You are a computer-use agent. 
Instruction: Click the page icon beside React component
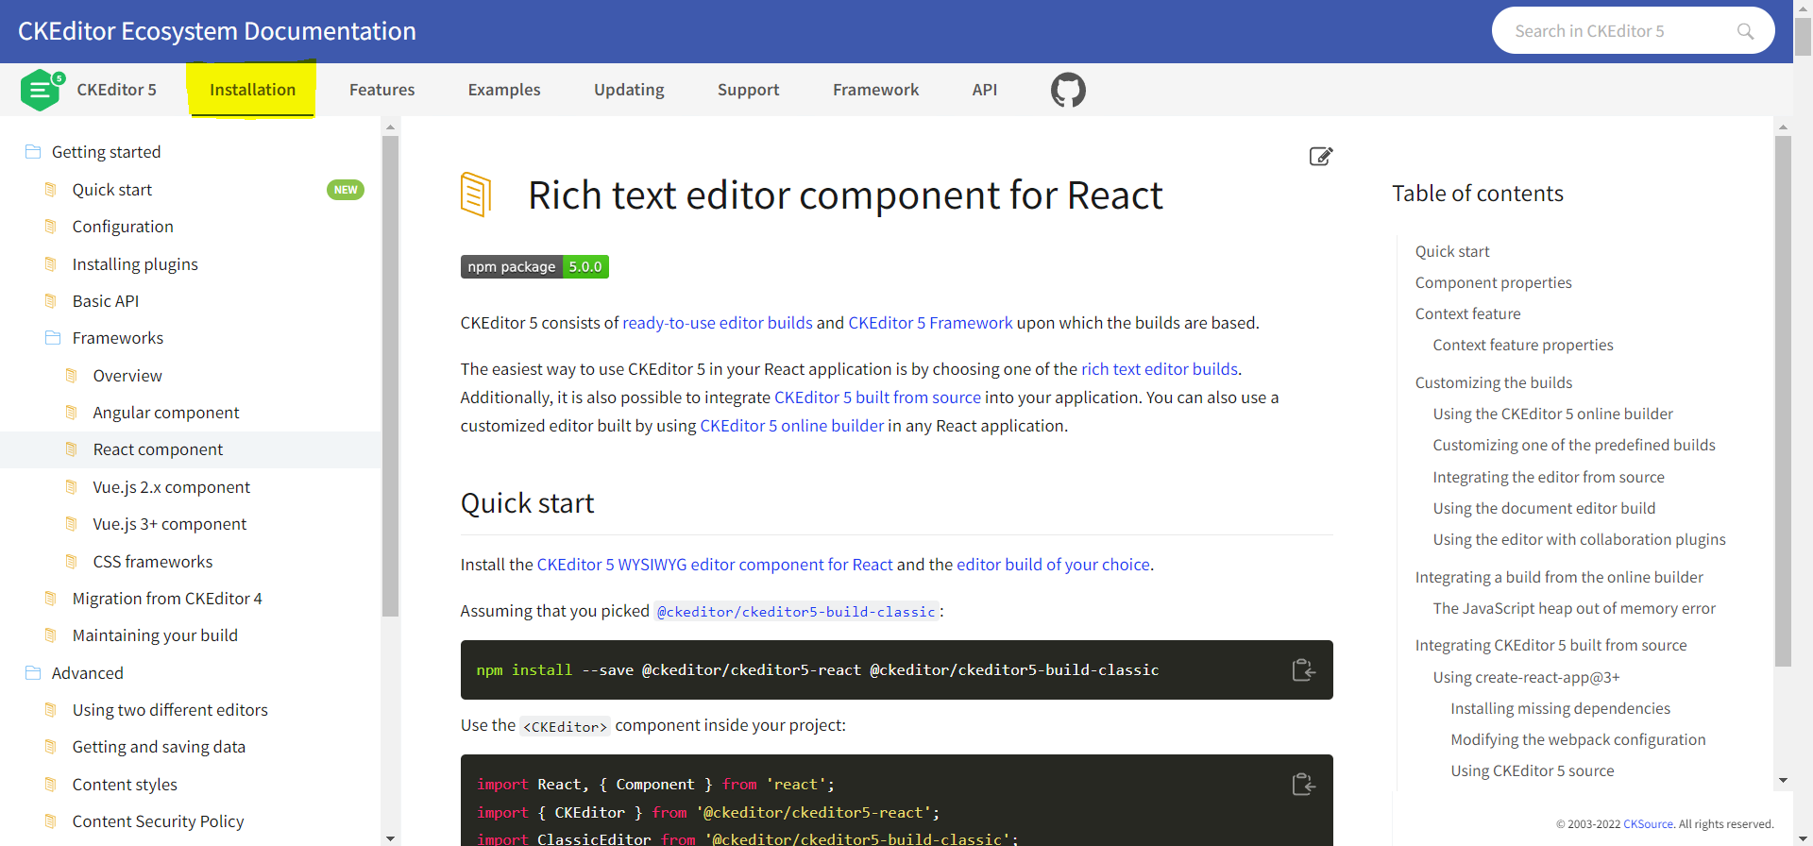[72, 448]
